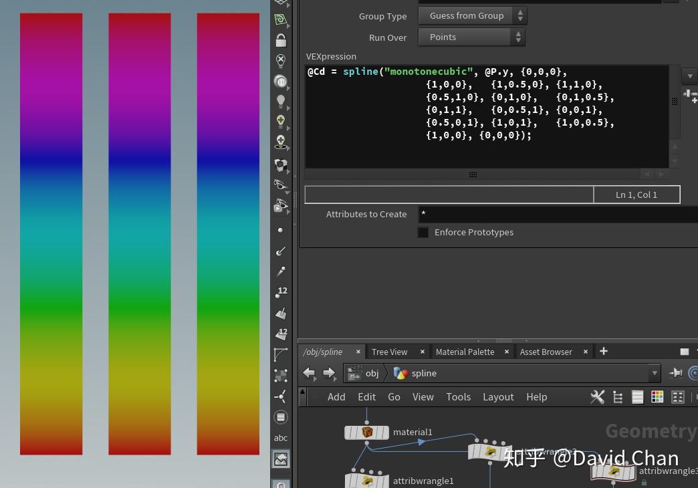Open the Run Over dropdown
Image resolution: width=698 pixels, height=488 pixels.
pyautogui.click(x=472, y=37)
